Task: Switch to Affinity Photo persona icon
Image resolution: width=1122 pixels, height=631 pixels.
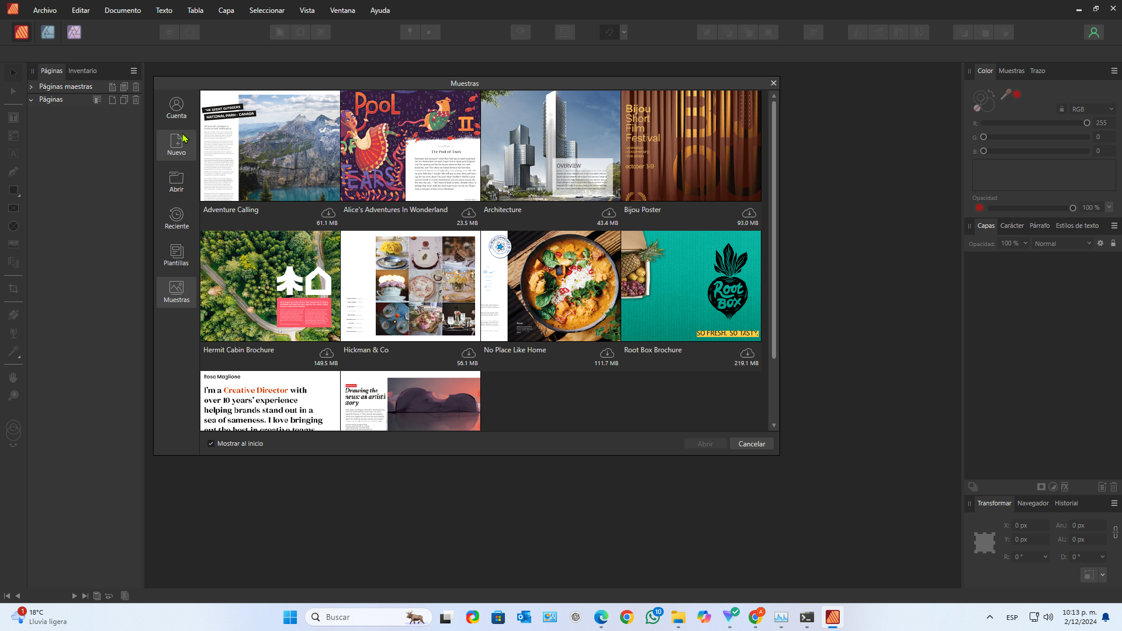Action: tap(74, 33)
